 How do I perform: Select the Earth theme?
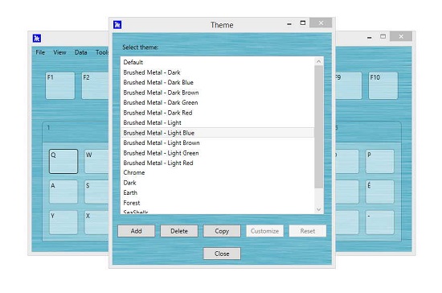(x=217, y=192)
